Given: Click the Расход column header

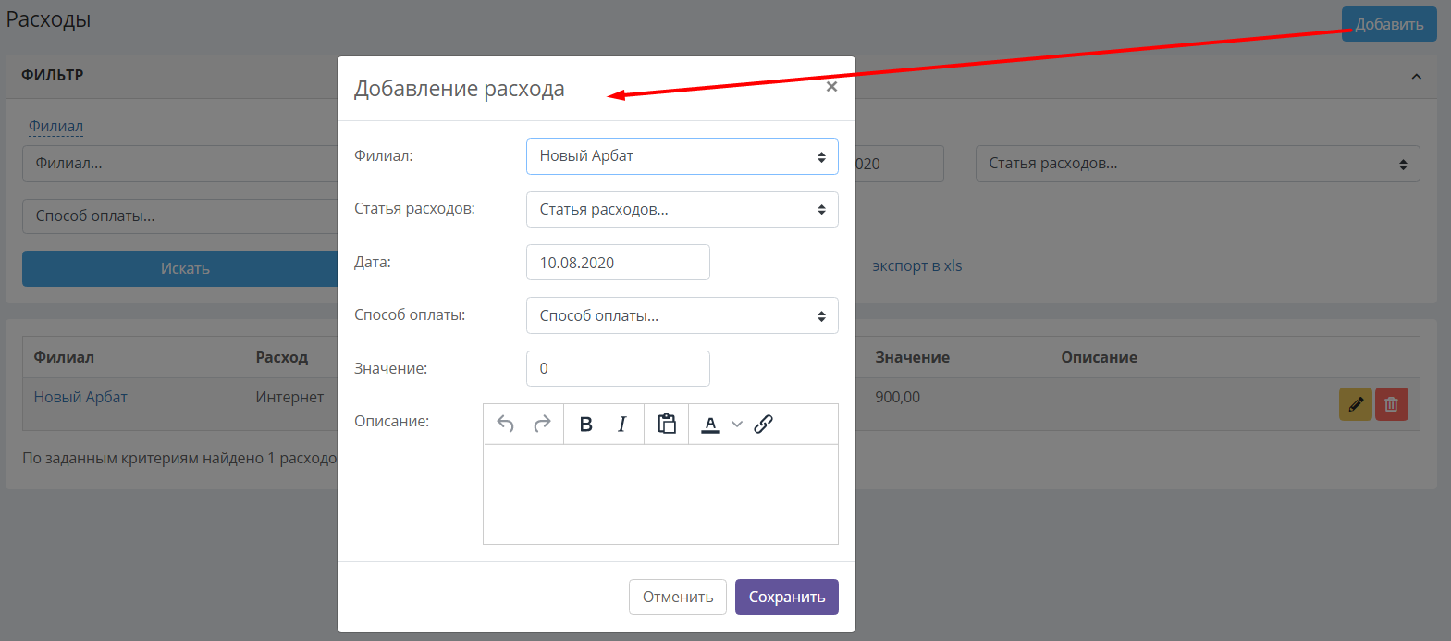Looking at the screenshot, I should click(282, 357).
